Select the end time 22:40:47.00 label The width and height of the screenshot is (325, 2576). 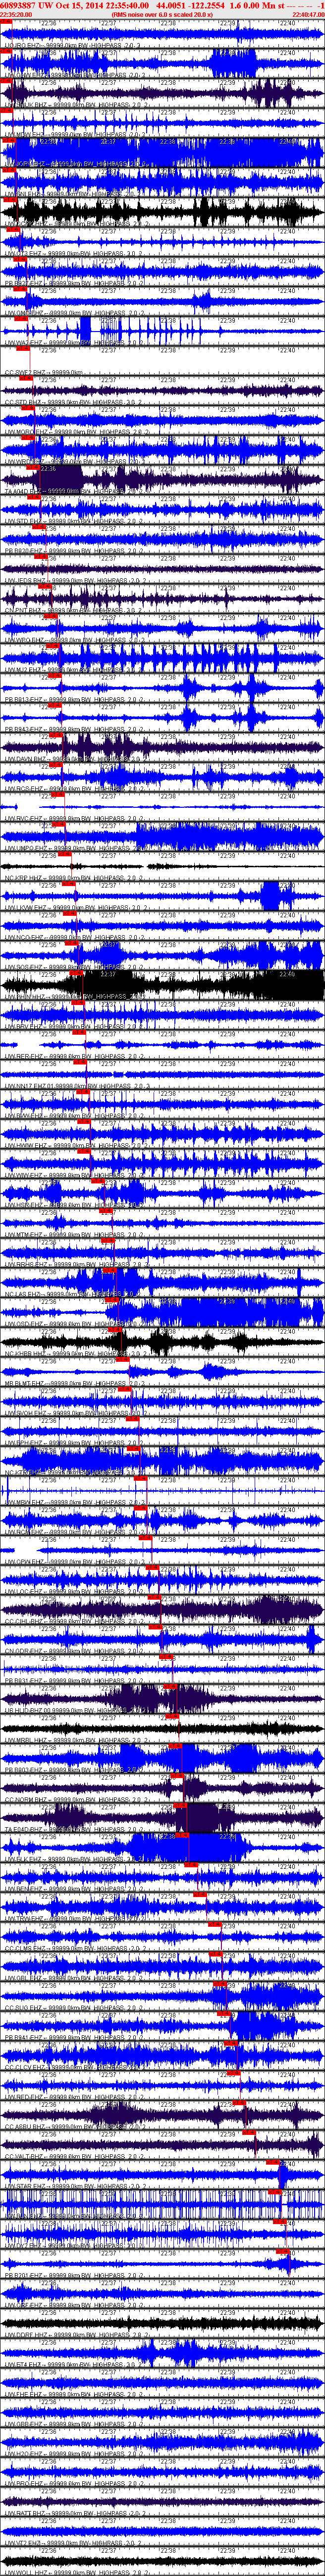(x=308, y=15)
